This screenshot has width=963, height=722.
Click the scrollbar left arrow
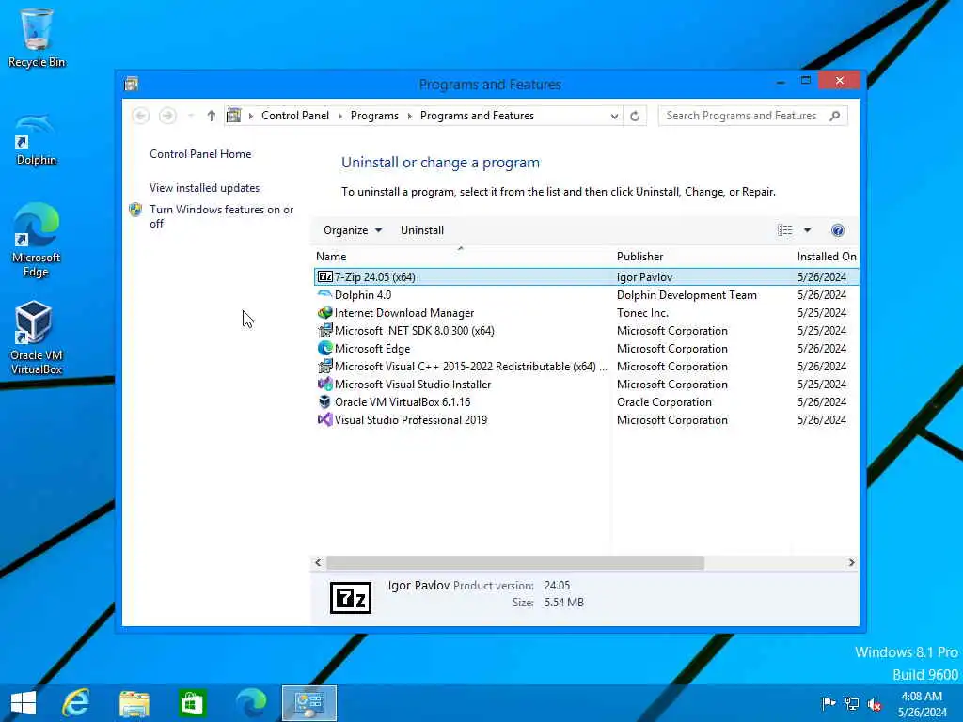[x=318, y=562]
